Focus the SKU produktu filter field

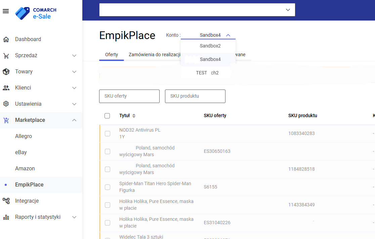point(195,96)
